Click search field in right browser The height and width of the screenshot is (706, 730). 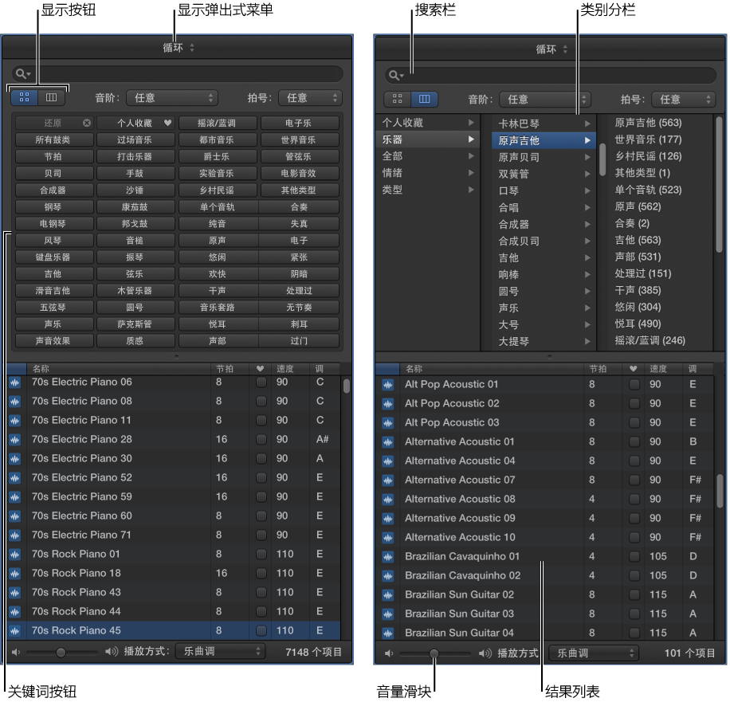tap(551, 76)
